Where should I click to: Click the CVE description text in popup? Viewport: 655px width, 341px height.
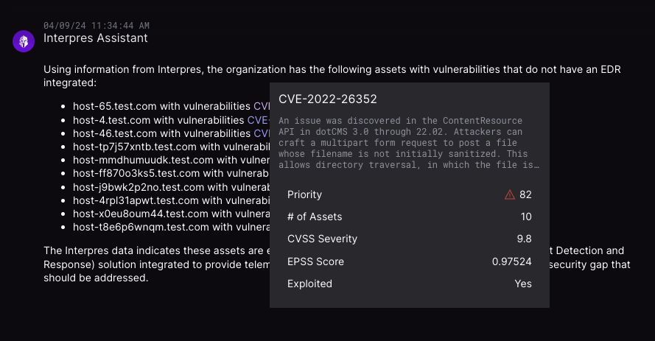coord(409,142)
